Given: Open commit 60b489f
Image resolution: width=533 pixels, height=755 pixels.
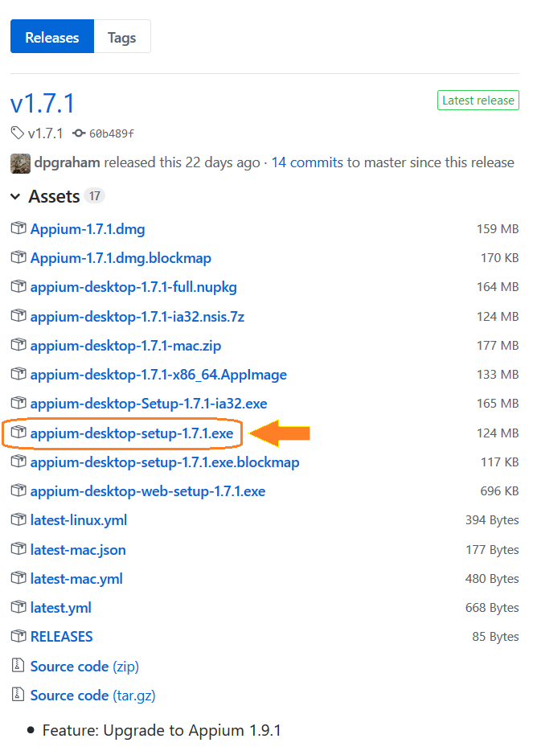Looking at the screenshot, I should [x=112, y=133].
